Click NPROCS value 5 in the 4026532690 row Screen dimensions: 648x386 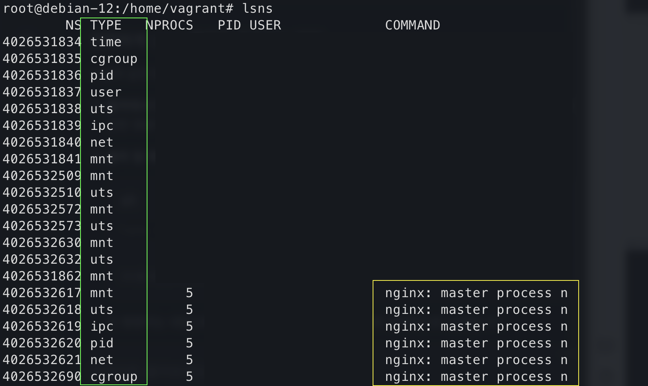[189, 376]
